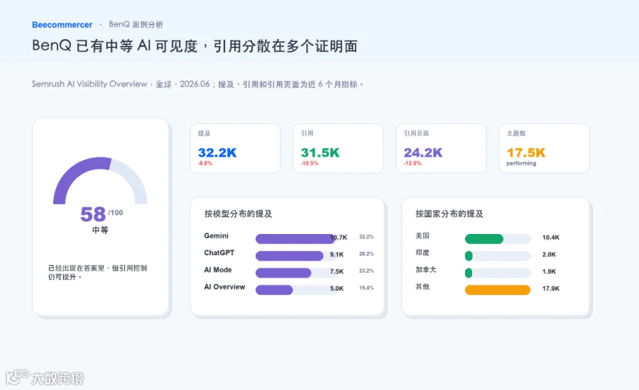The width and height of the screenshot is (639, 390).
Task: Click the 33.2% Gemini share
Action: (x=366, y=237)
